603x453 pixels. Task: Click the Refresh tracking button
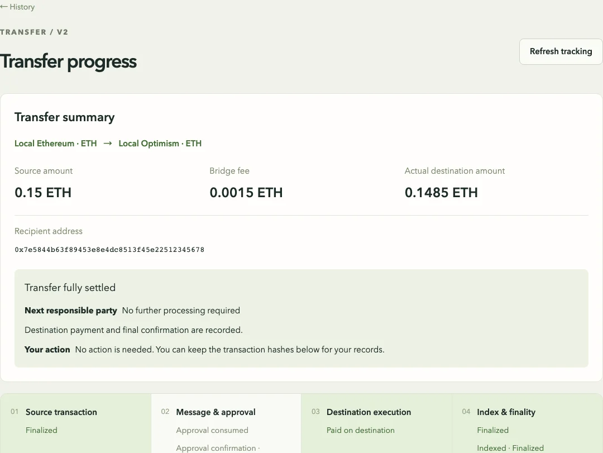tap(561, 51)
